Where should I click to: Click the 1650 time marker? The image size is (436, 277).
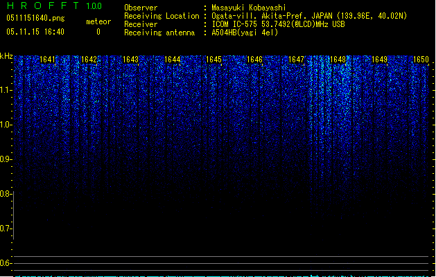tap(421, 60)
